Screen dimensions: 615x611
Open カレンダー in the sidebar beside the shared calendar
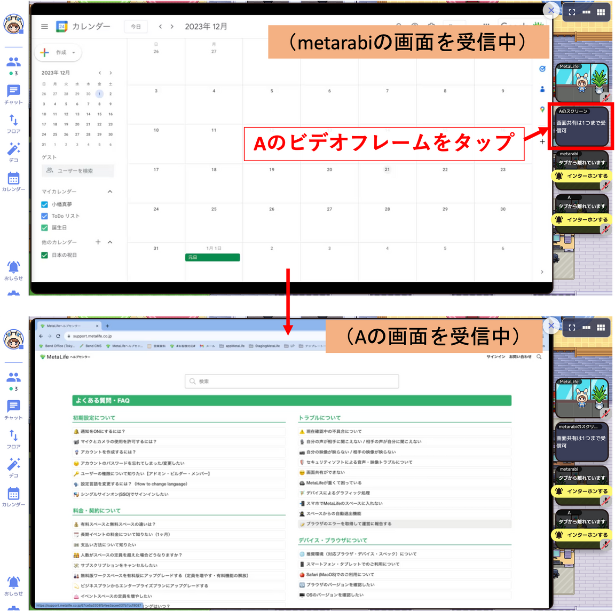(x=13, y=181)
